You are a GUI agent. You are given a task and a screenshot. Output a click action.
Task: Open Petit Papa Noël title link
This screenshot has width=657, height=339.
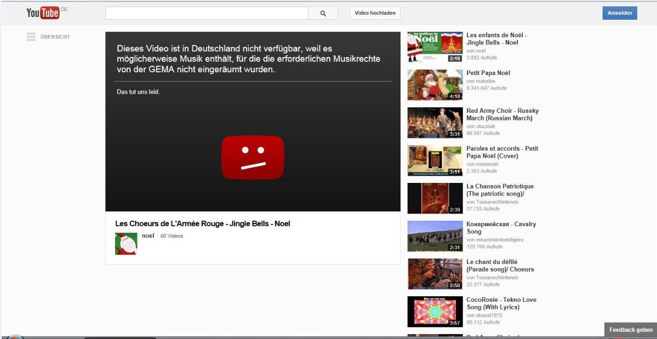click(488, 73)
